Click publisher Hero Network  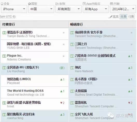tap(84, 71)
